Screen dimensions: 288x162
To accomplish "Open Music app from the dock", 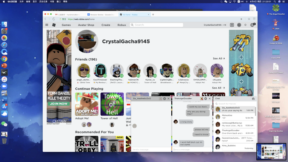I will tap(4, 79).
